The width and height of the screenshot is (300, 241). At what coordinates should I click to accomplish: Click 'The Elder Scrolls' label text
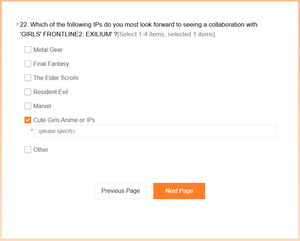[x=56, y=78]
